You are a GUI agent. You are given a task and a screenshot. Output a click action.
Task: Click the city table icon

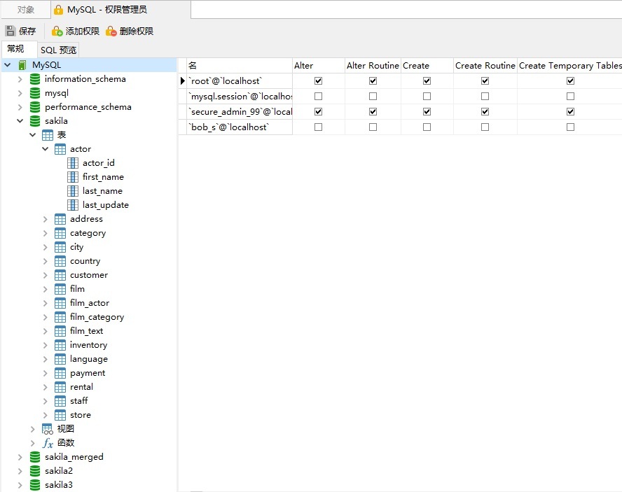(x=60, y=247)
